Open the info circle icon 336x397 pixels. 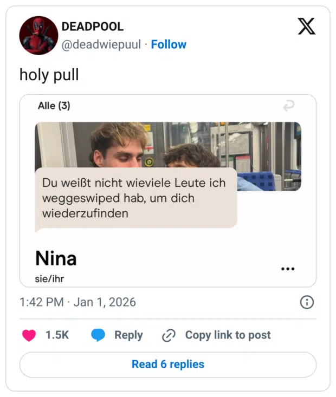tap(307, 302)
